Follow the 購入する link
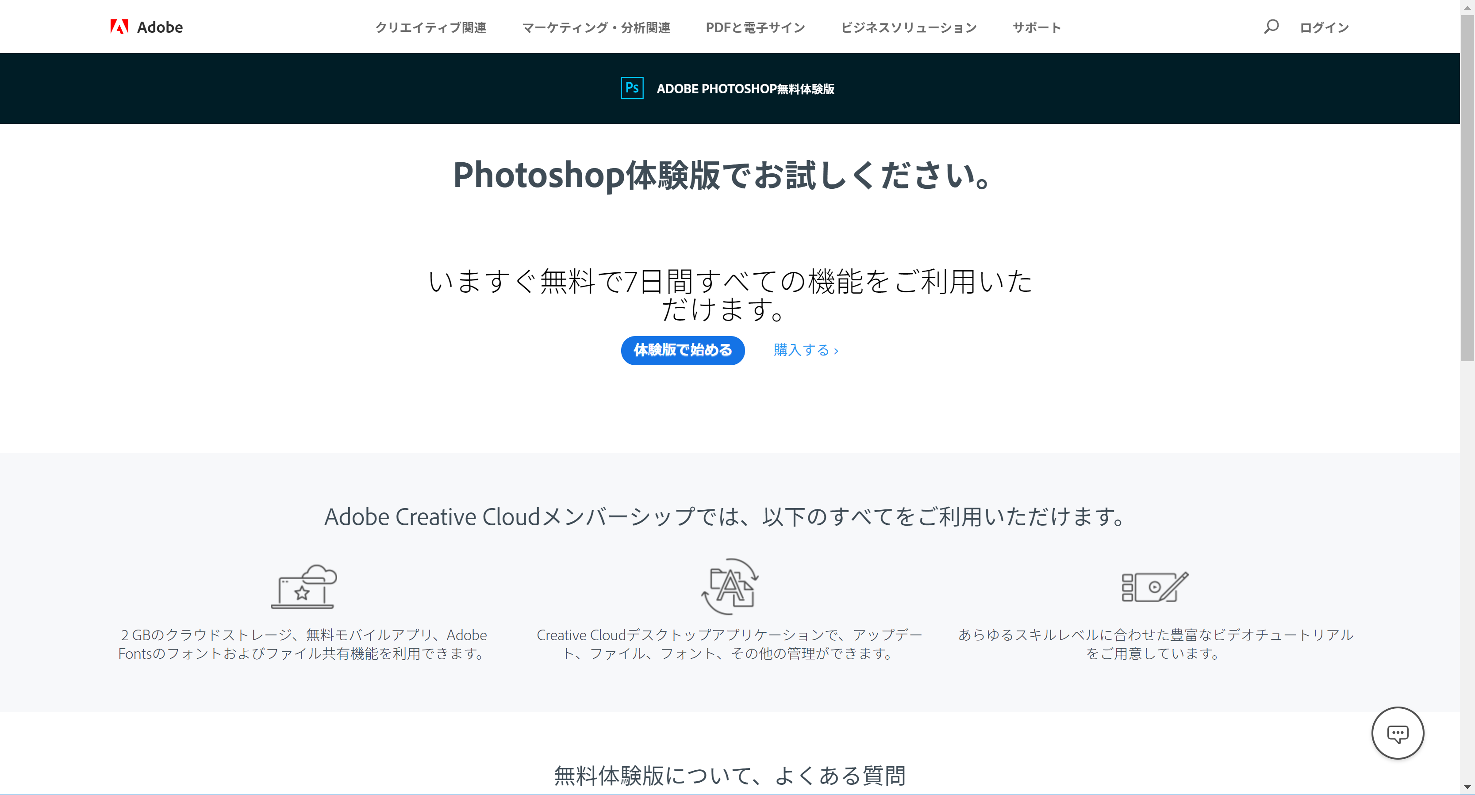This screenshot has width=1475, height=795. click(x=806, y=350)
